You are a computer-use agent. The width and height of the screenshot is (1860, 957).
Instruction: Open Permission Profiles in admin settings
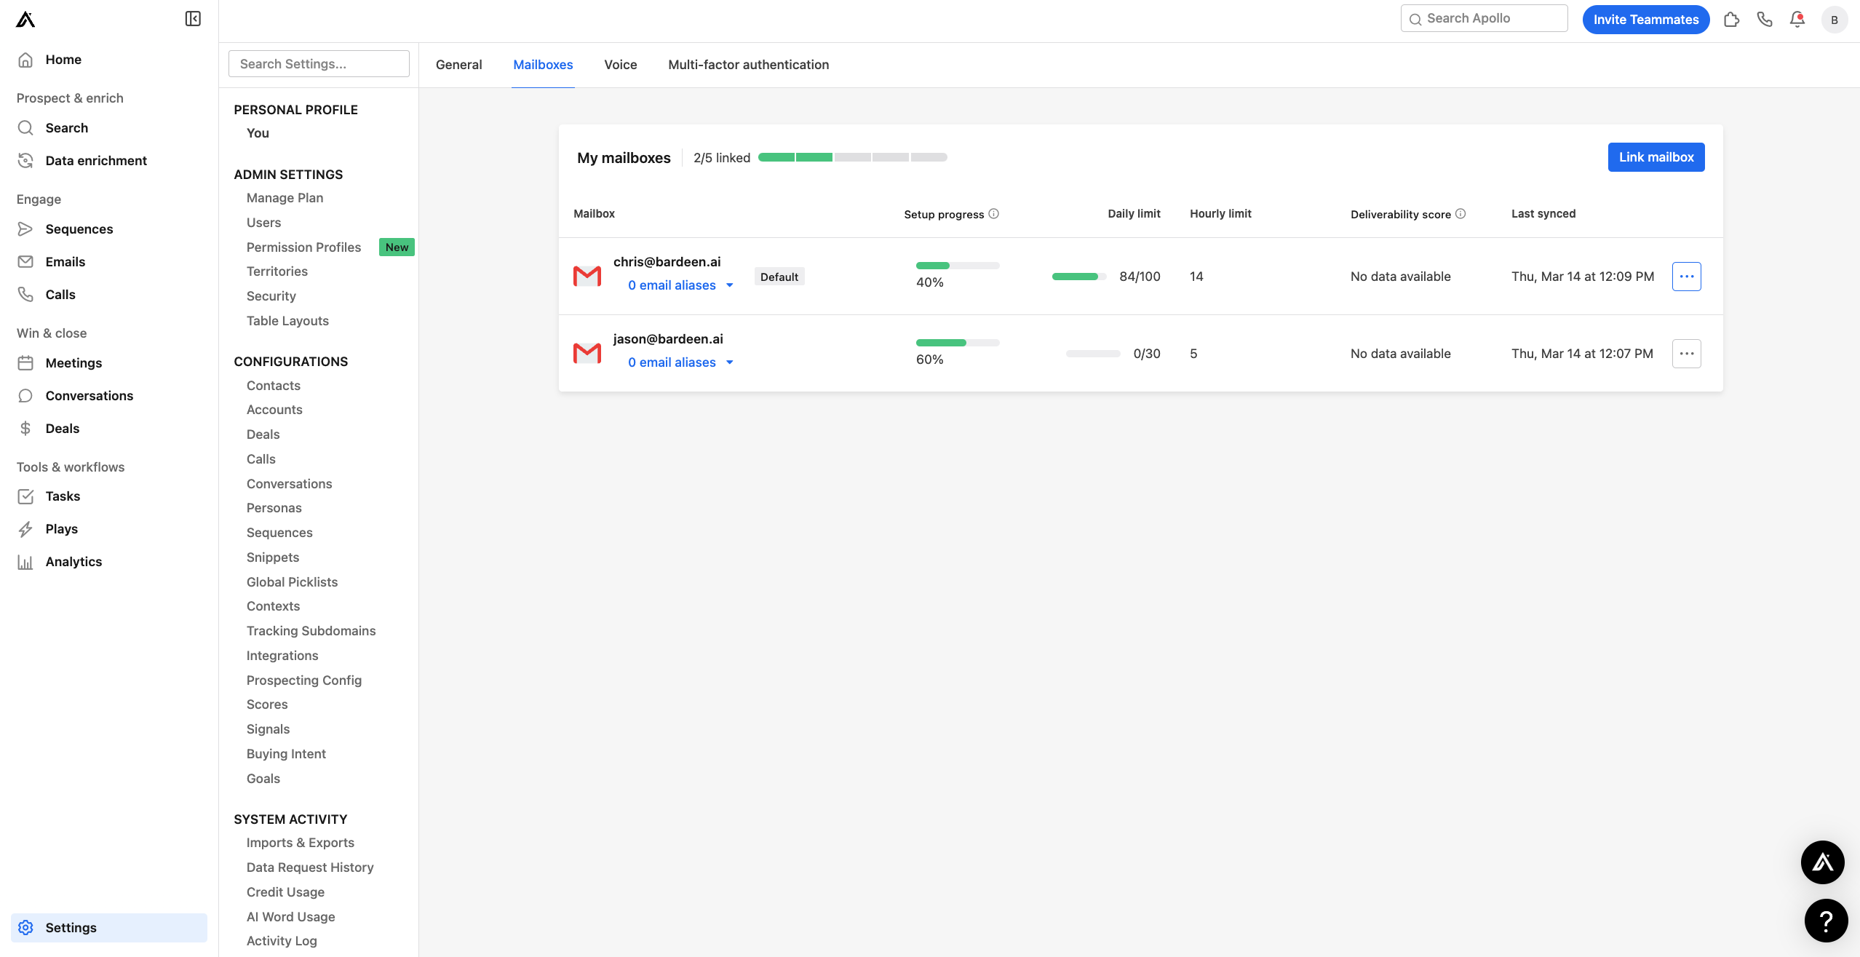[x=303, y=247]
